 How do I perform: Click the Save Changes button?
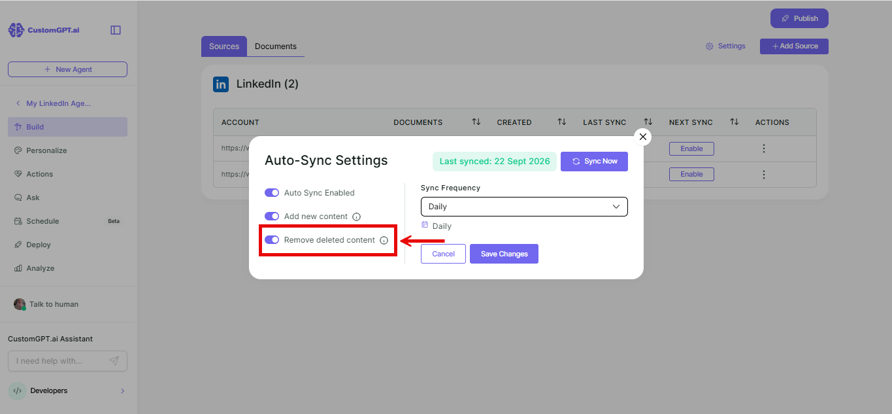[x=504, y=254]
